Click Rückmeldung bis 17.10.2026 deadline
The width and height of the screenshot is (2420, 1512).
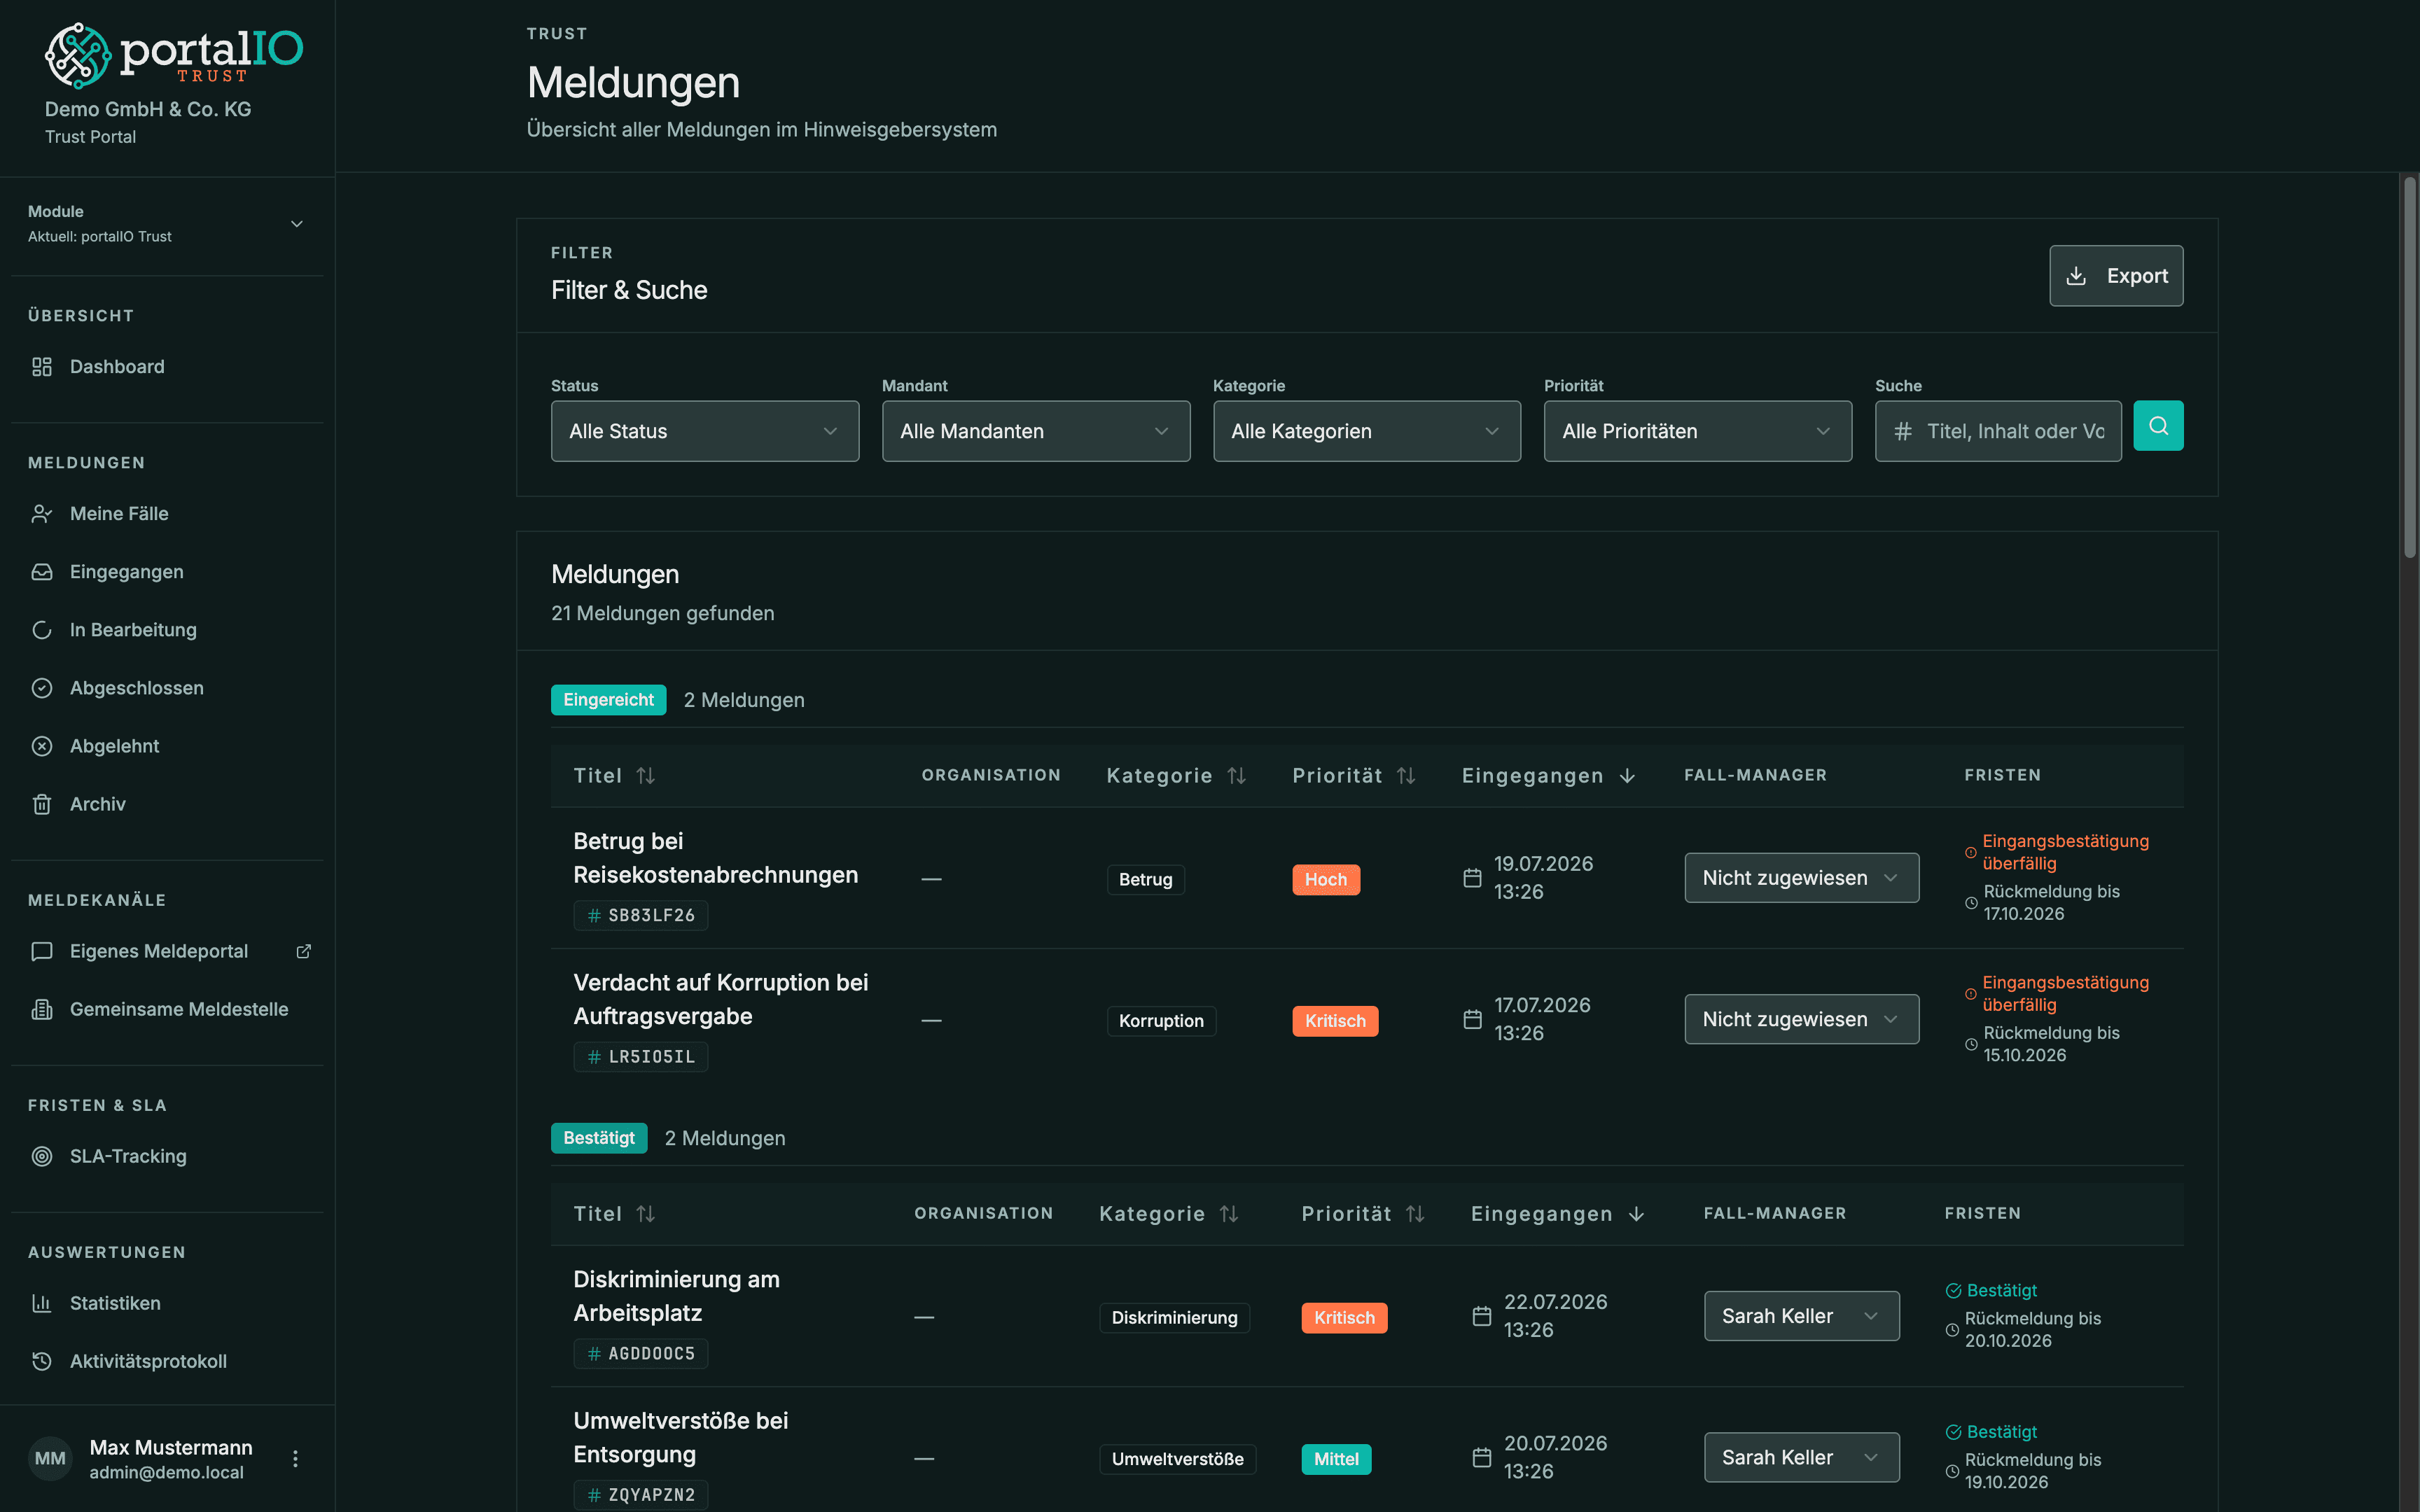click(2042, 902)
